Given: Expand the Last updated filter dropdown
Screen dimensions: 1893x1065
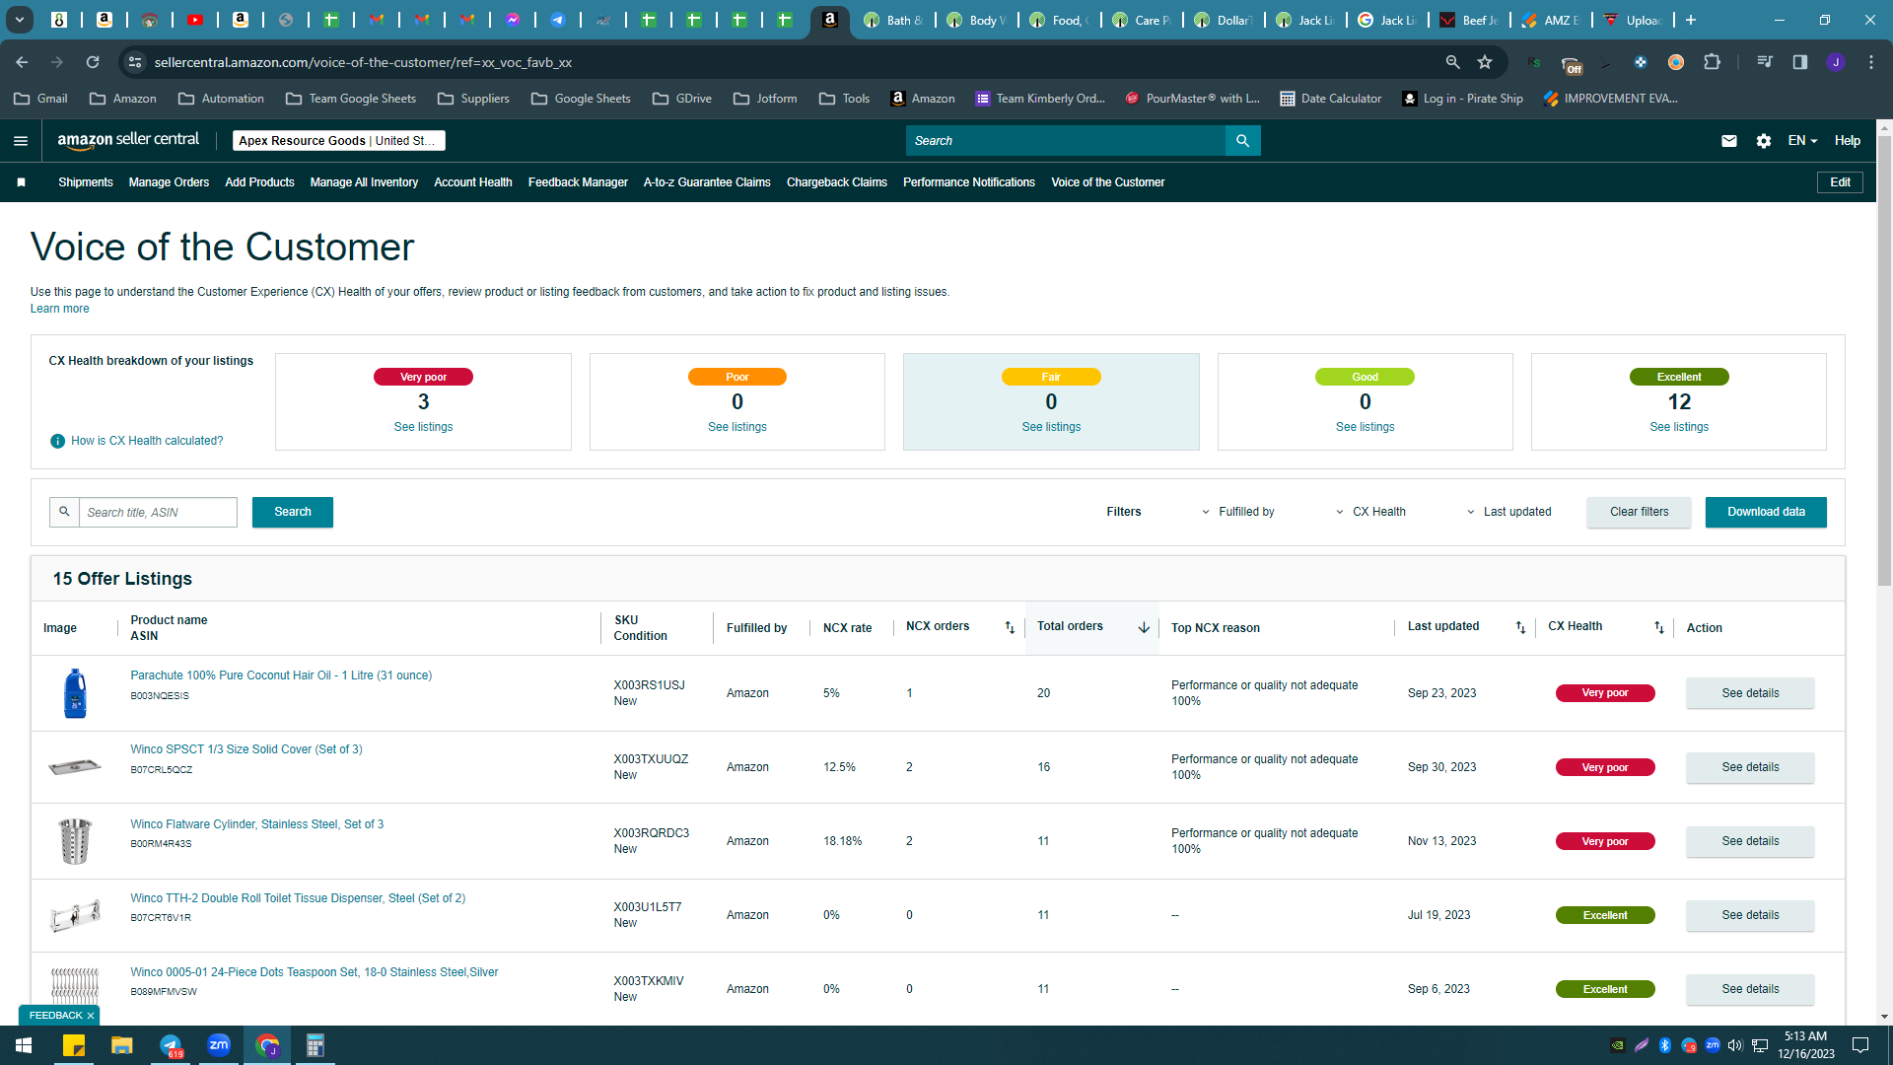Looking at the screenshot, I should pos(1508,512).
